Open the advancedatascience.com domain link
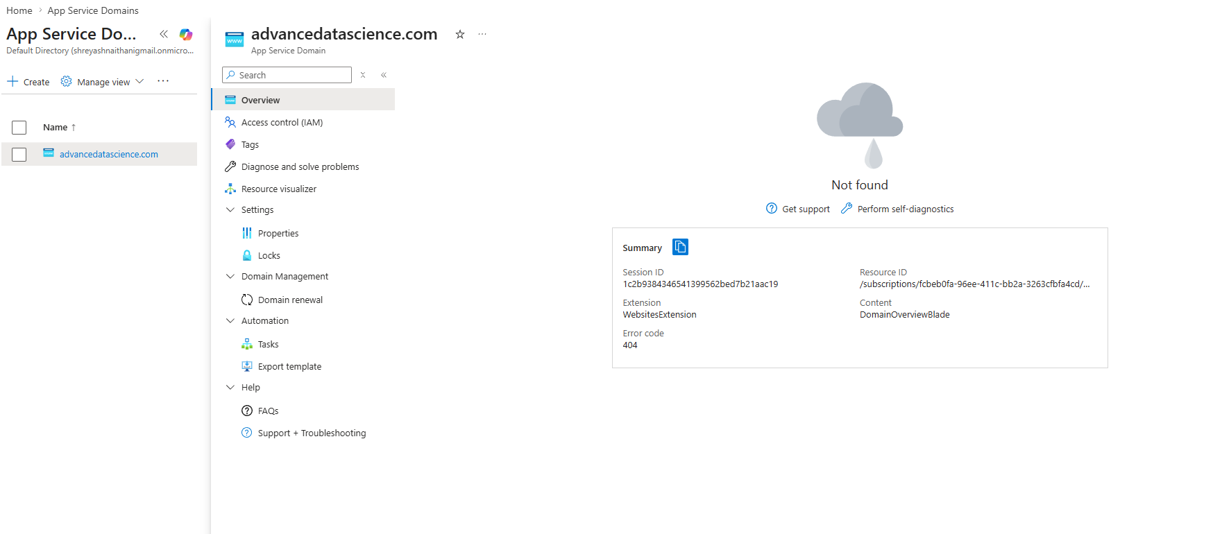The height and width of the screenshot is (534, 1213). click(x=109, y=154)
